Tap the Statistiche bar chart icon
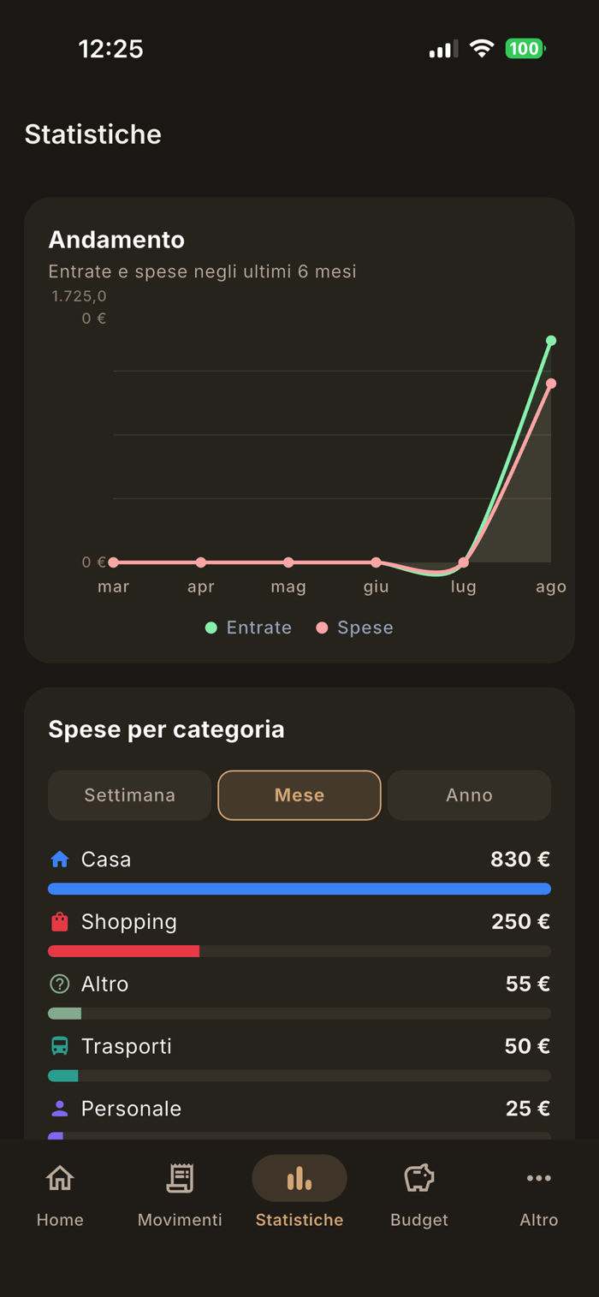This screenshot has height=1297, width=599. click(x=299, y=1178)
